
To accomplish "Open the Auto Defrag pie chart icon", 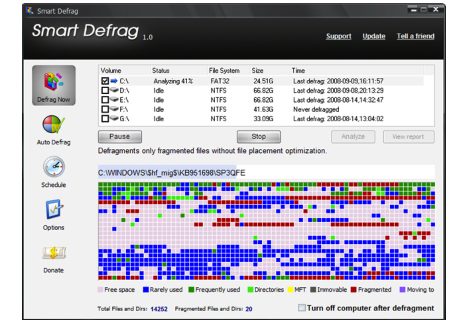I will pyautogui.click(x=53, y=124).
